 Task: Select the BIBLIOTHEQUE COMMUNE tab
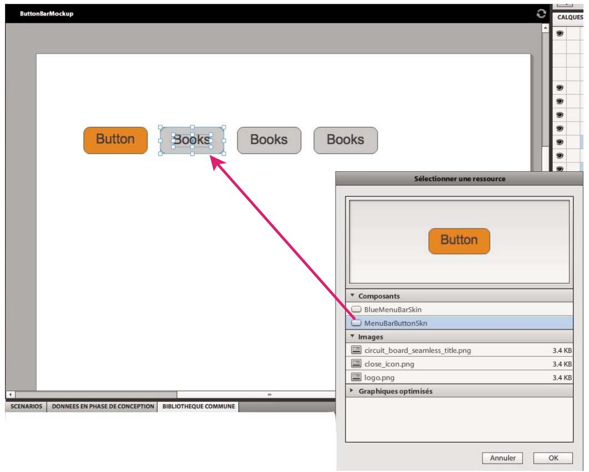pyautogui.click(x=199, y=406)
